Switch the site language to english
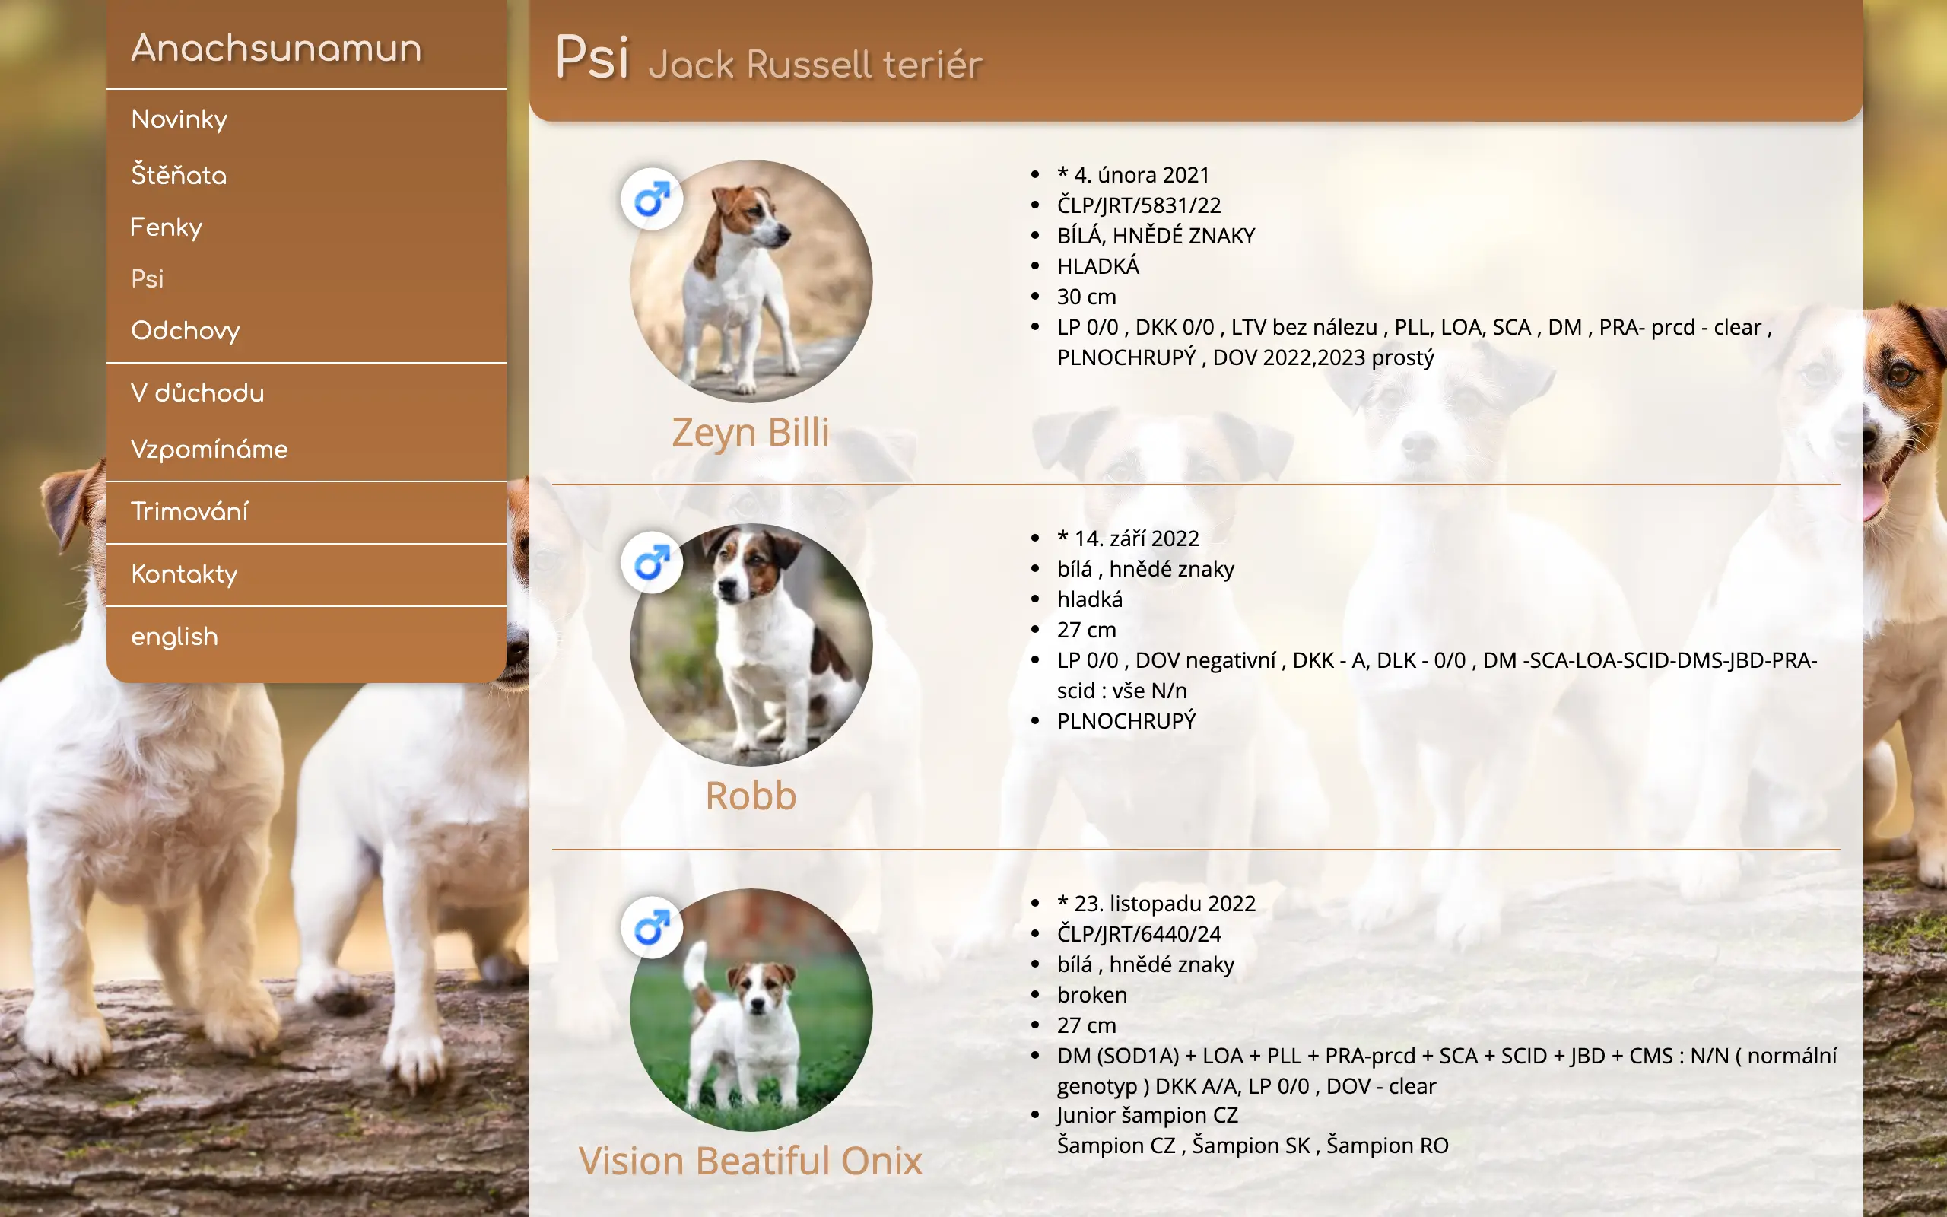 [x=175, y=637]
